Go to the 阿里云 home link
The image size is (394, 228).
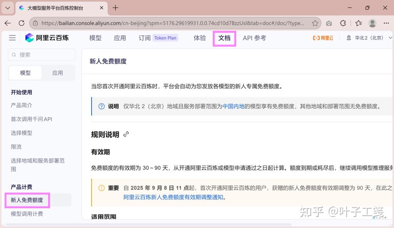pos(323,38)
